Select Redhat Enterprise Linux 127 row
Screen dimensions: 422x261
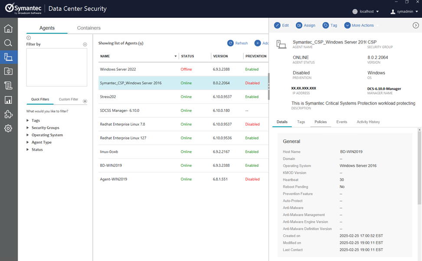(x=183, y=138)
